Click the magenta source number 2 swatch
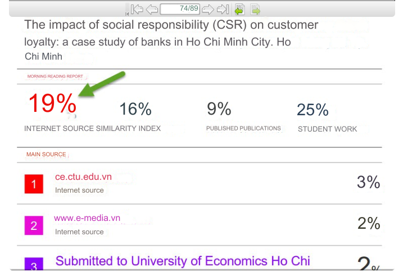This screenshot has width=403, height=276. pos(34,225)
